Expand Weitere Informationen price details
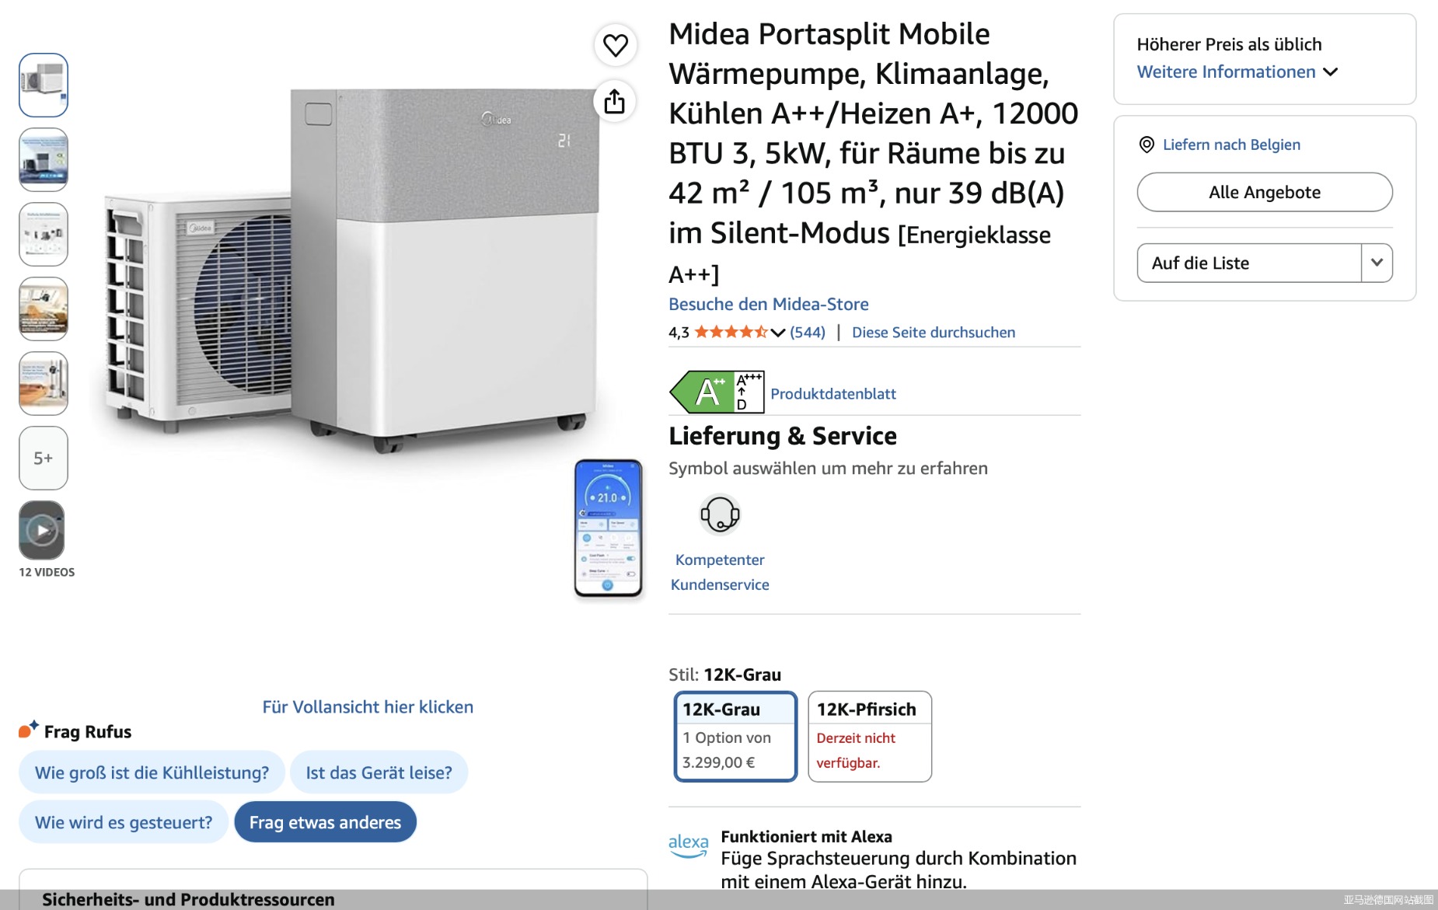Image resolution: width=1438 pixels, height=910 pixels. (x=1237, y=72)
